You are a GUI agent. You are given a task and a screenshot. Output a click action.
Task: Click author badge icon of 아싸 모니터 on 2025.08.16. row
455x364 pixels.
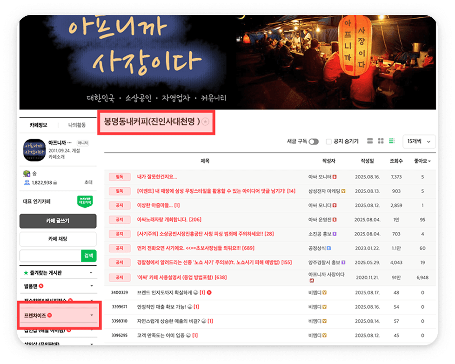pos(335,177)
